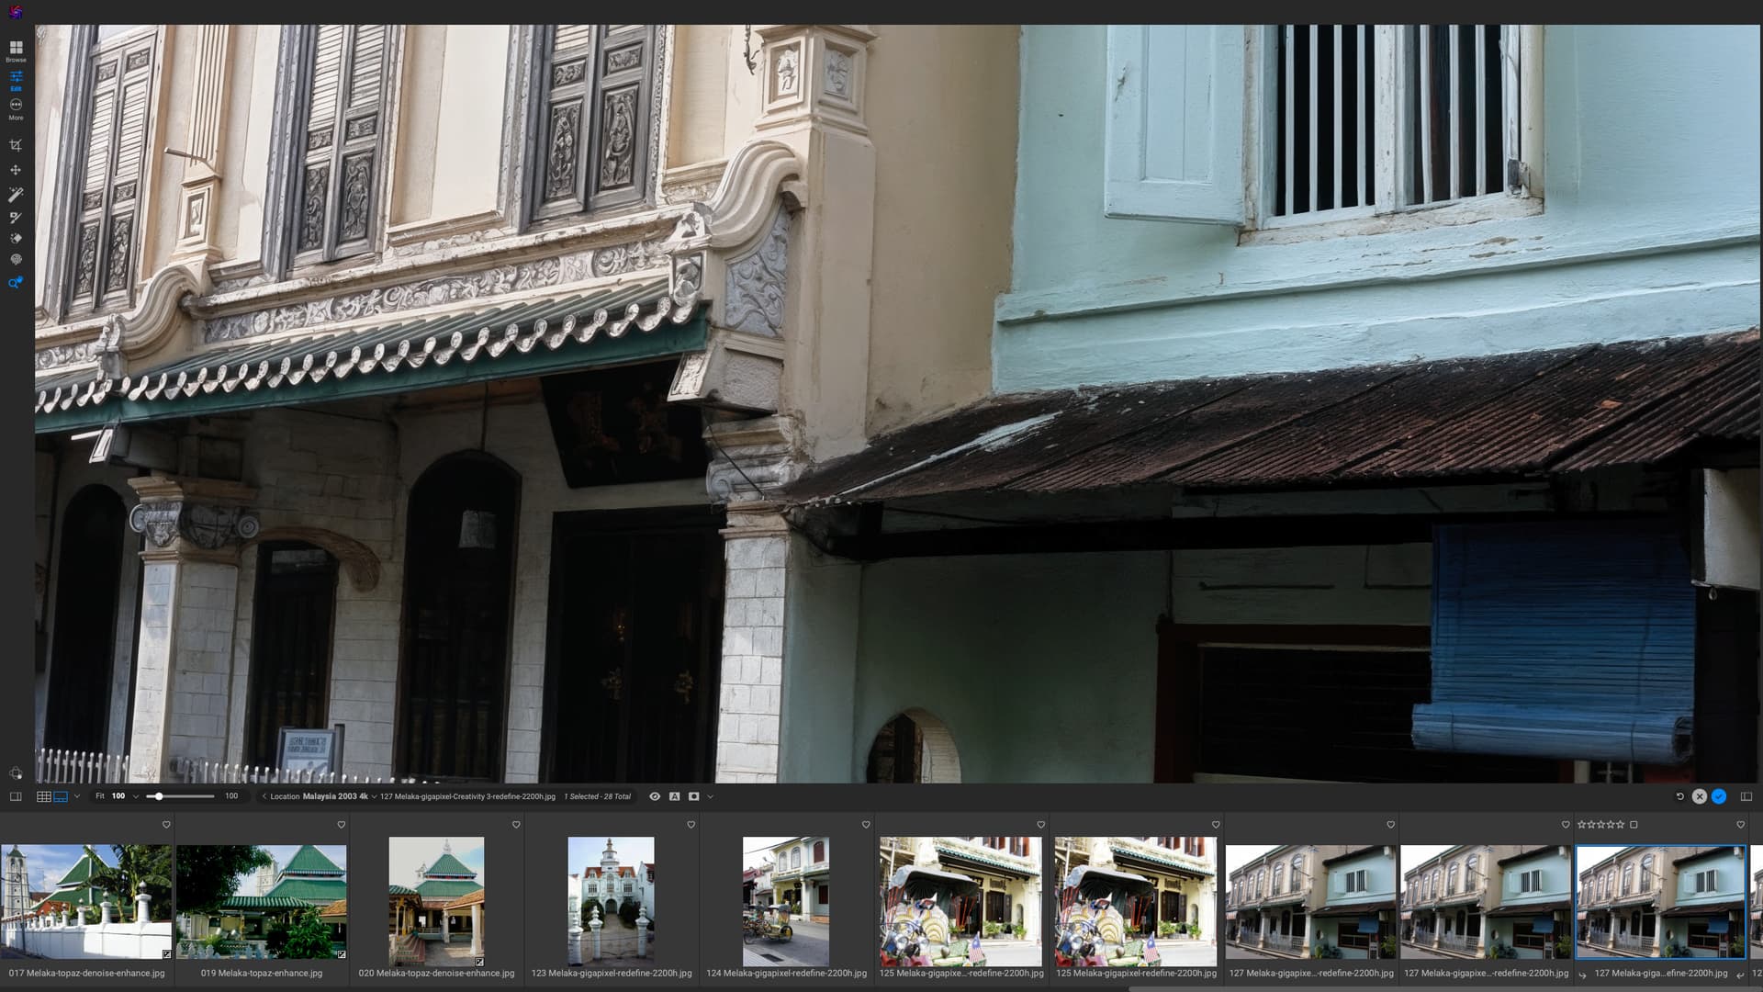Select the Transform move tool

click(x=16, y=170)
